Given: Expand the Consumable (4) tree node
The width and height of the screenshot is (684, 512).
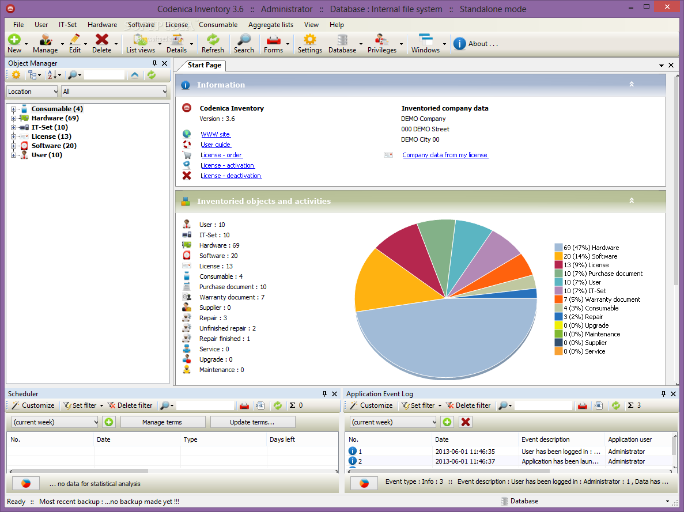Looking at the screenshot, I should [13, 109].
